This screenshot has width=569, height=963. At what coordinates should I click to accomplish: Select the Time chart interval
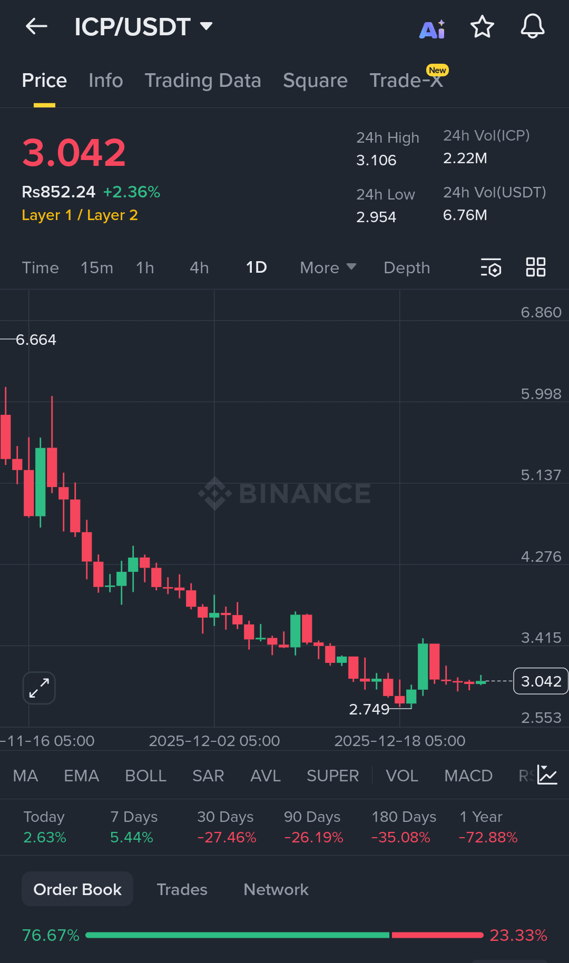click(41, 267)
